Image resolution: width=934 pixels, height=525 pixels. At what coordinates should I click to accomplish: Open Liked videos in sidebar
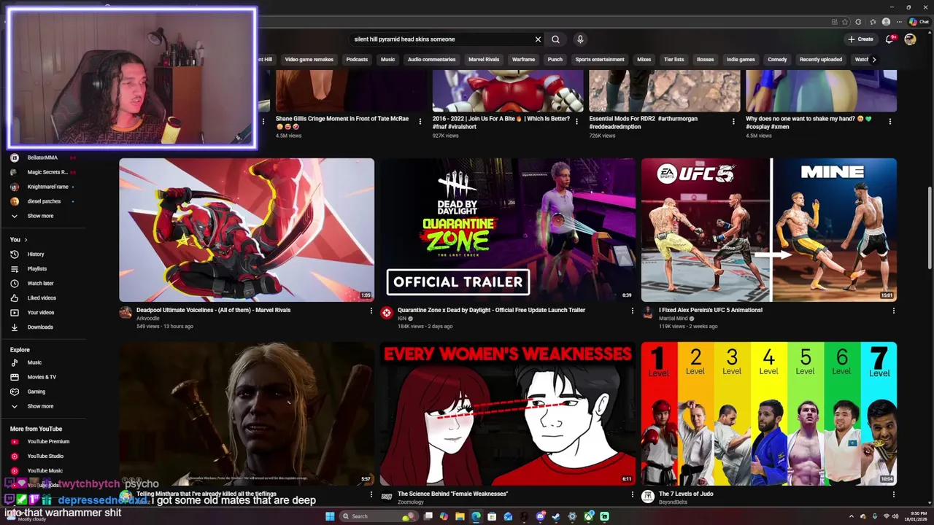[x=42, y=297]
